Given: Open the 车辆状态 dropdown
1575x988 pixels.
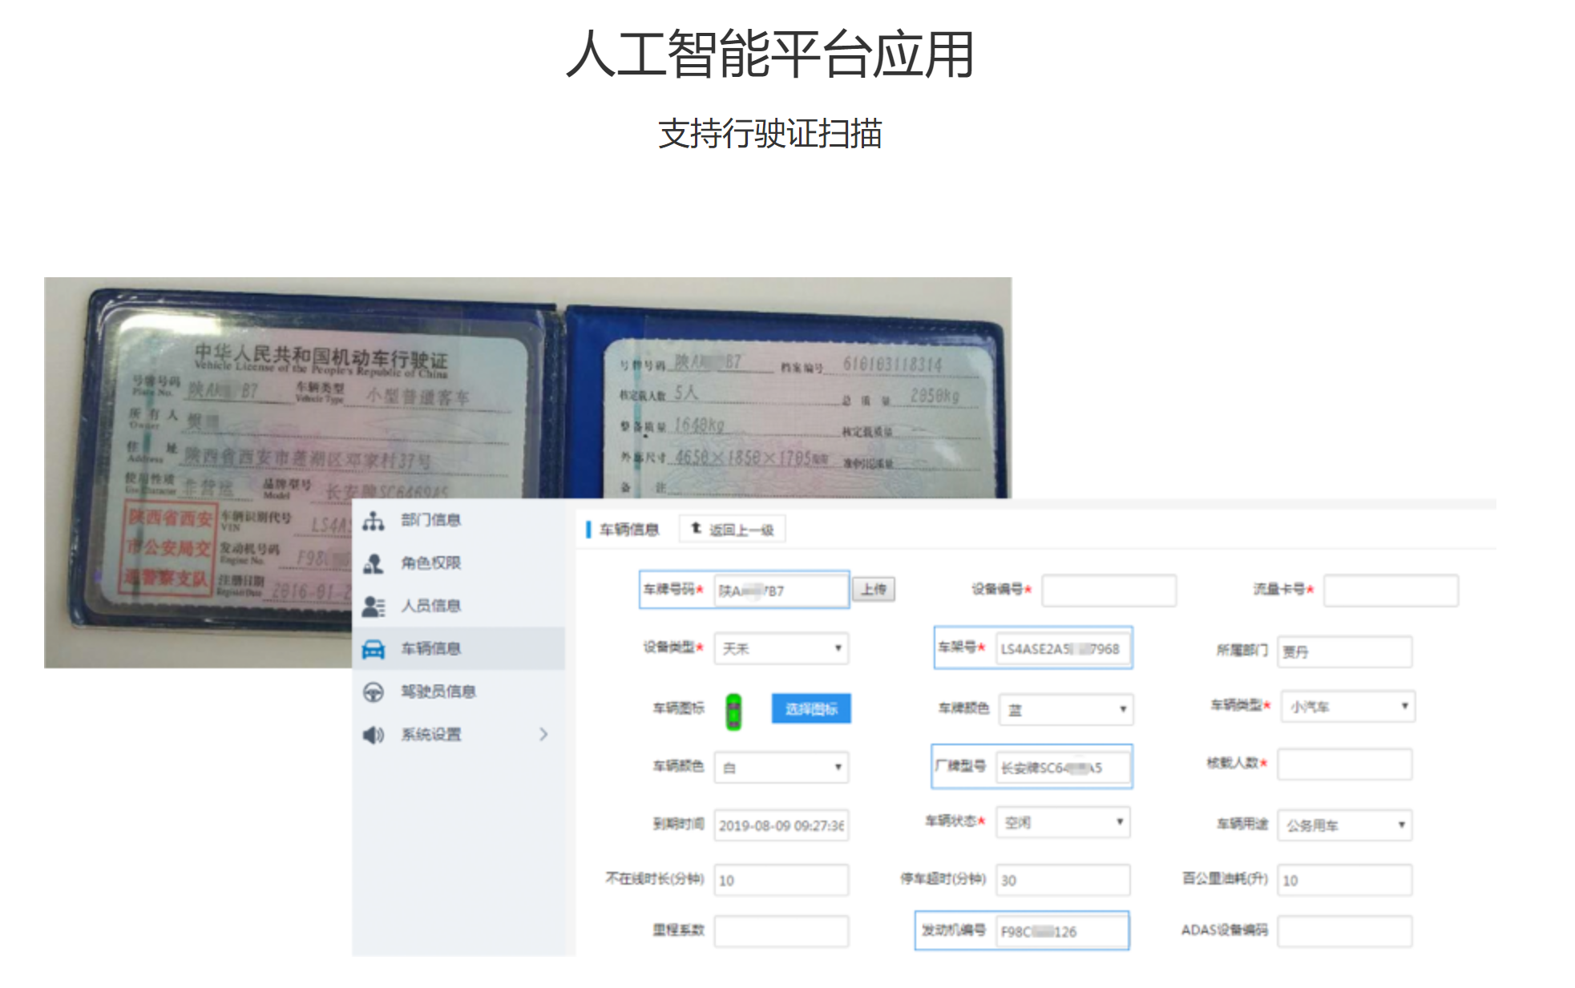Looking at the screenshot, I should pyautogui.click(x=1063, y=822).
